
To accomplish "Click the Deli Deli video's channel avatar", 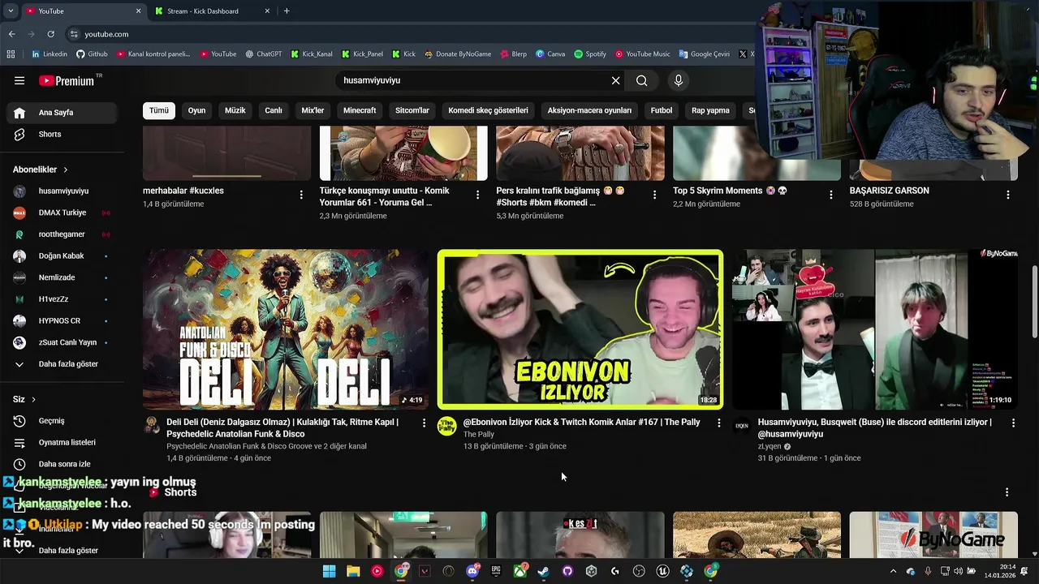I will pos(152,427).
